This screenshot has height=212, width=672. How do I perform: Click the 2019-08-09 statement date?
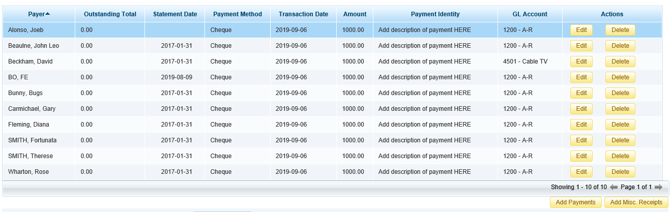coord(177,77)
